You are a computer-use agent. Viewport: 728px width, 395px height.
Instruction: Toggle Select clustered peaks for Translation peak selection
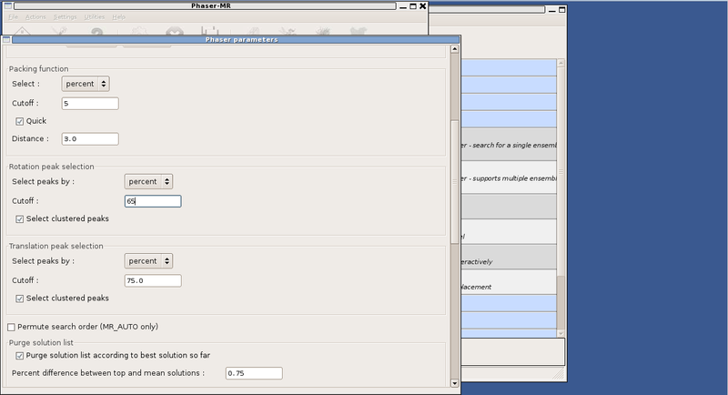[21, 298]
